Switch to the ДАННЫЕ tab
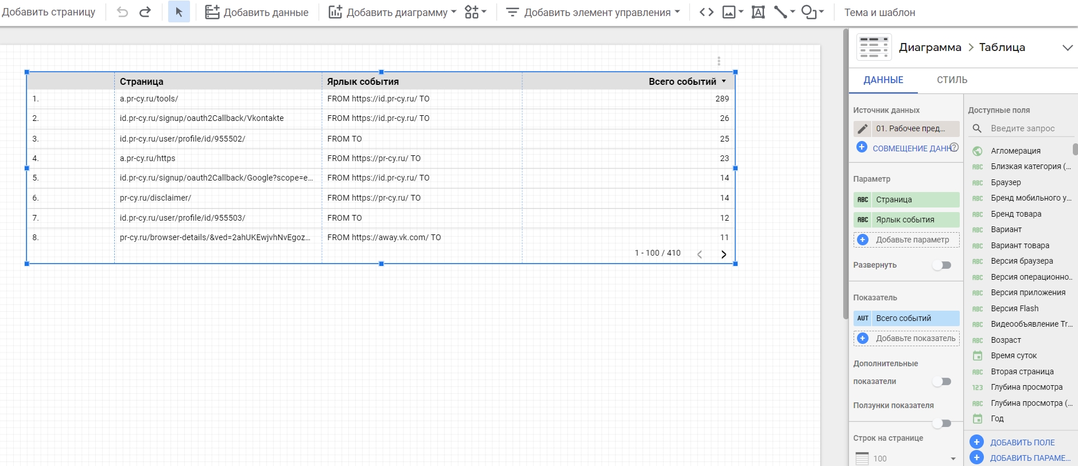 pos(883,80)
